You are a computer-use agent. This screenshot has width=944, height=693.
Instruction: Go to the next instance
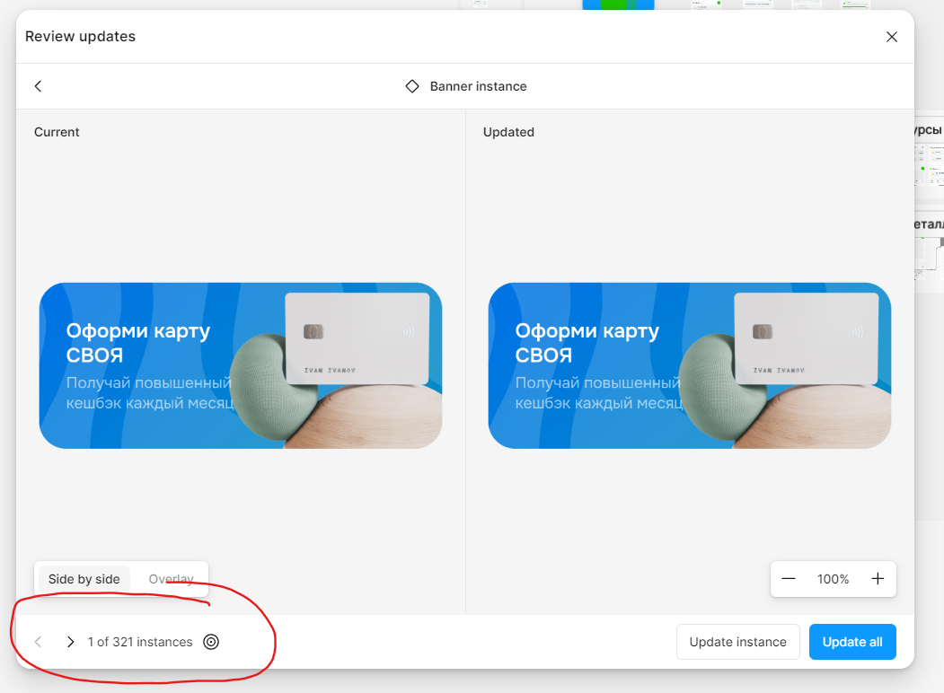70,642
